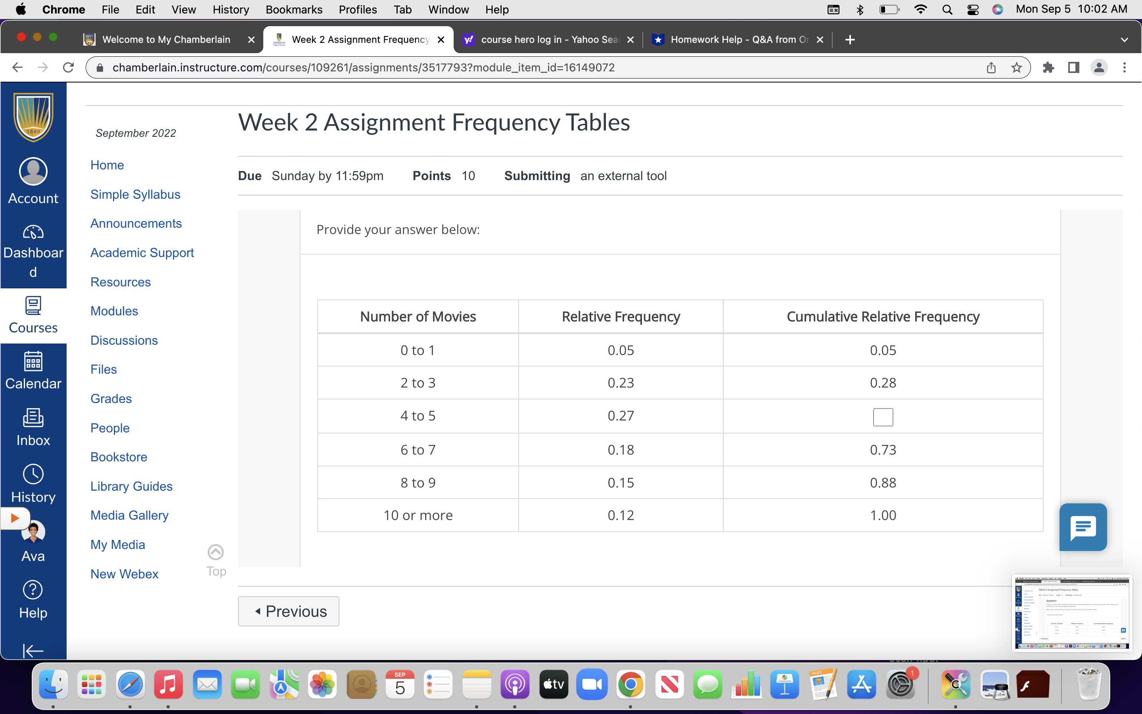Open the screenshot preview thumbnail

pyautogui.click(x=1072, y=613)
